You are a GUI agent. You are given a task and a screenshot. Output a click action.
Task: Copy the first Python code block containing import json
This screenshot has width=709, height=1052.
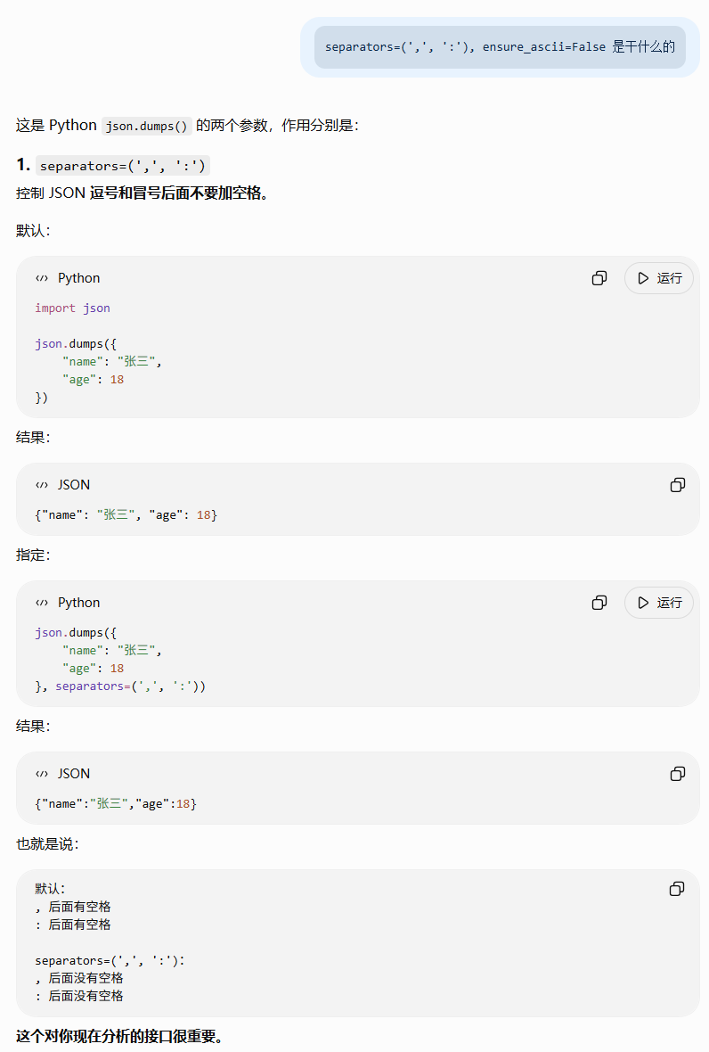599,278
